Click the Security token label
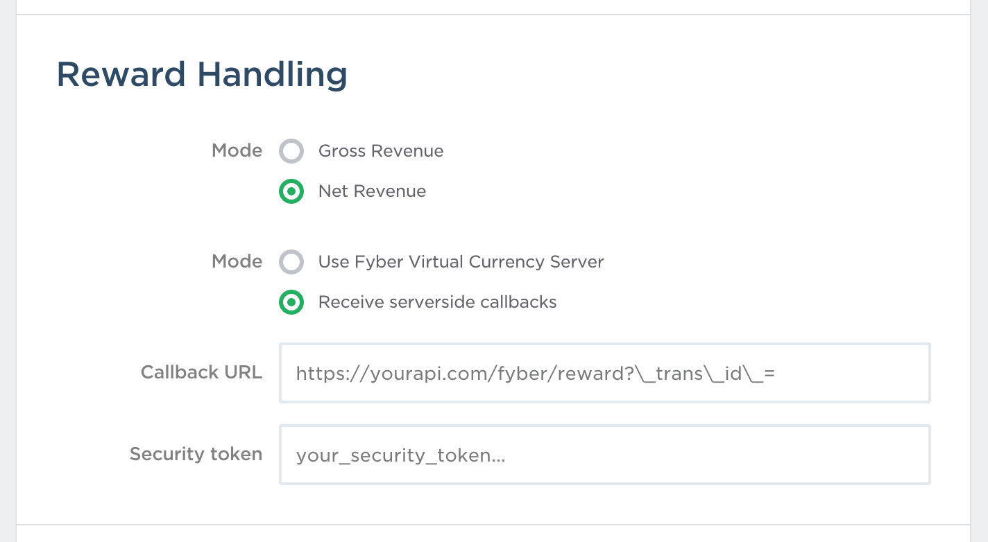988x542 pixels. point(196,455)
